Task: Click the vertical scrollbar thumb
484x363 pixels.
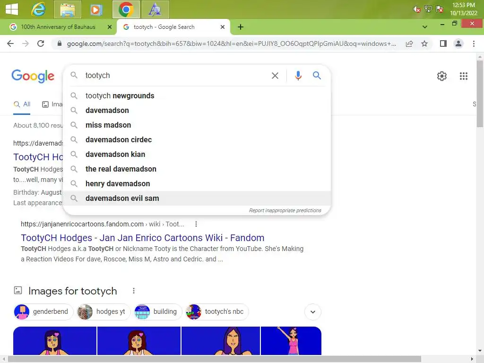Action: 479,93
